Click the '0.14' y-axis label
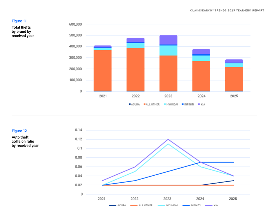Screen dimensions: 267x217 click(x=78, y=130)
